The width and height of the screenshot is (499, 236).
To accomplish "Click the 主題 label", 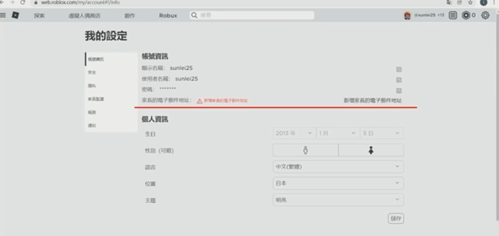I will point(150,201).
